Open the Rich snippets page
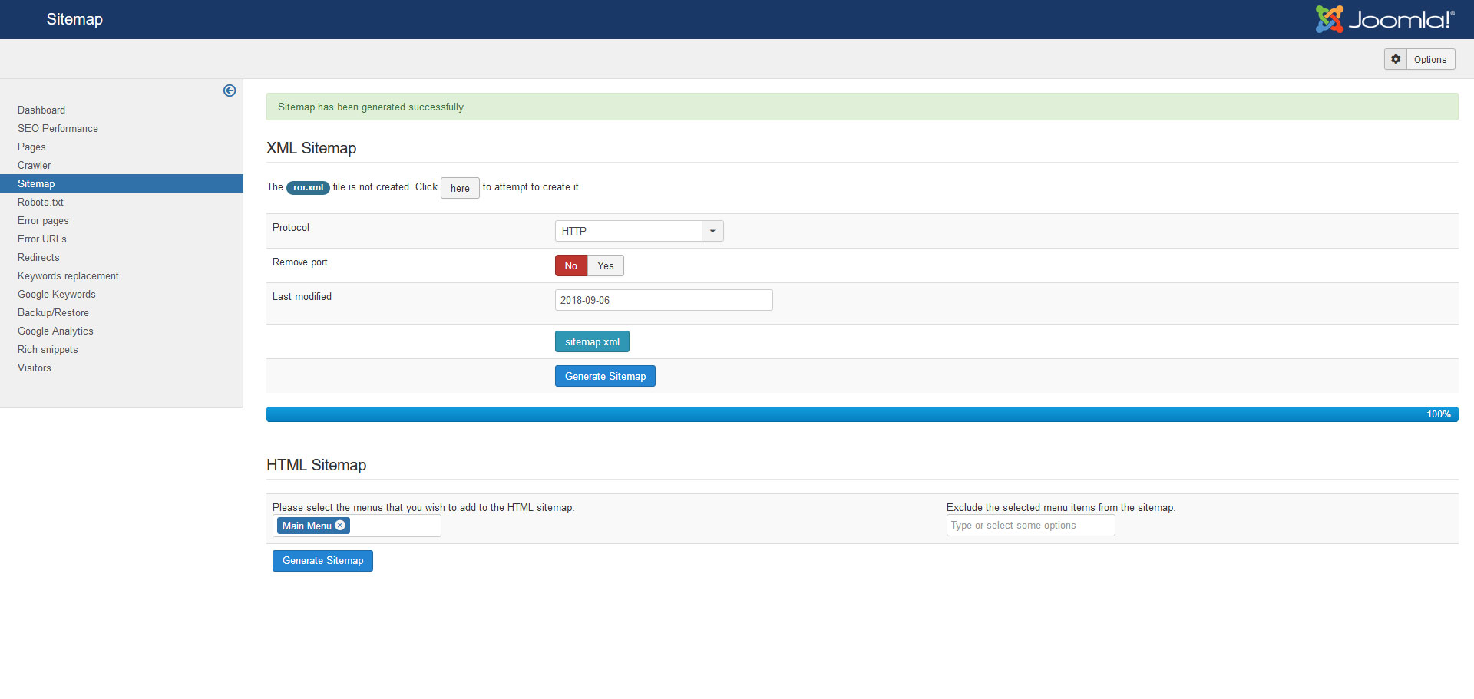The width and height of the screenshot is (1474, 699). click(x=48, y=349)
